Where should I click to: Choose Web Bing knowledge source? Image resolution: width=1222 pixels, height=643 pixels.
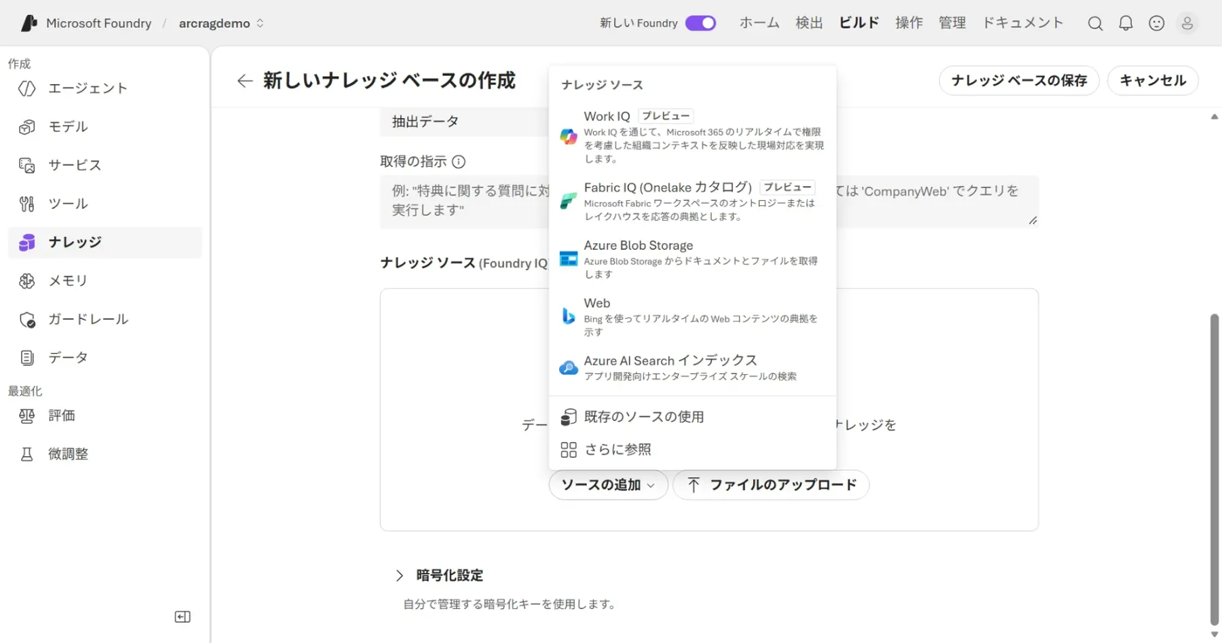[692, 316]
